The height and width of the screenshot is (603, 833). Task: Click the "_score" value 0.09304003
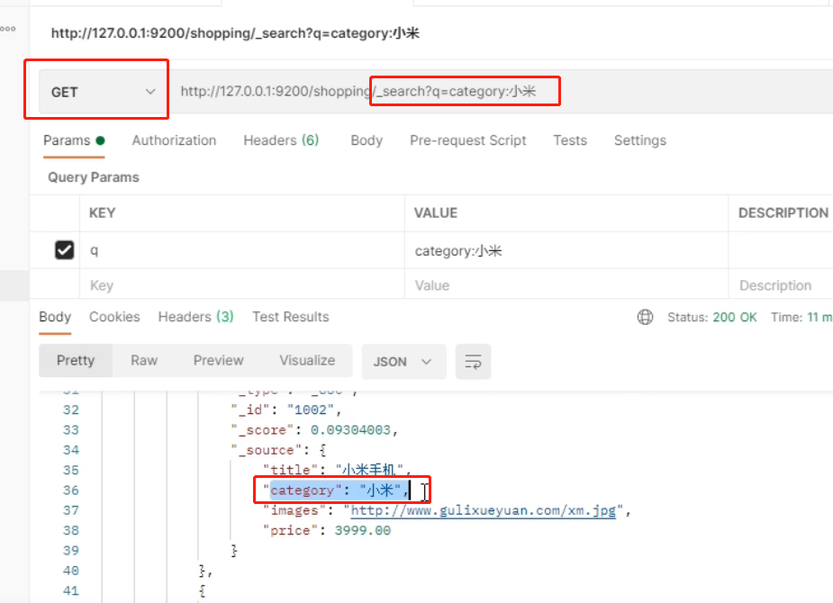(x=350, y=430)
